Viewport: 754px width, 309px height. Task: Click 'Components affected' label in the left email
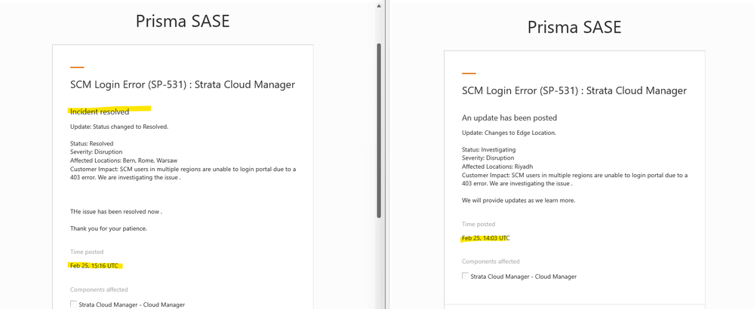click(99, 289)
